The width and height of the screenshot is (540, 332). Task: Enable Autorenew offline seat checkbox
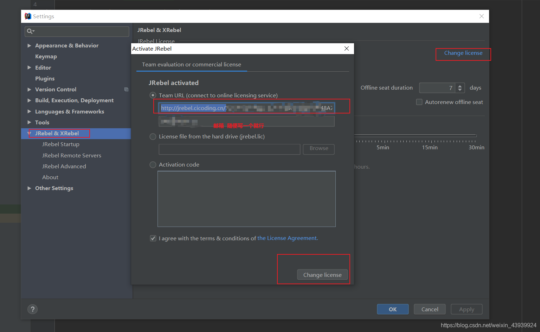tap(419, 102)
